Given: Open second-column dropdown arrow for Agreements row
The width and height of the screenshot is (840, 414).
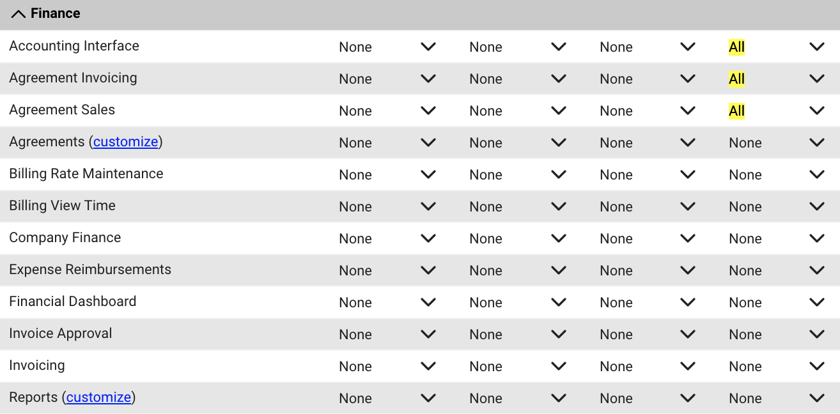Looking at the screenshot, I should [559, 142].
